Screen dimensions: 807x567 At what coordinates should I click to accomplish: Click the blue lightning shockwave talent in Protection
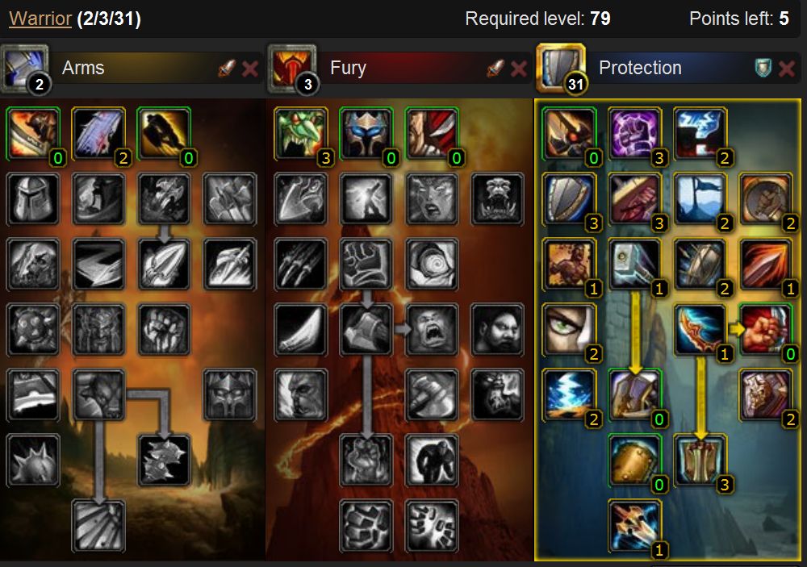[x=569, y=394]
